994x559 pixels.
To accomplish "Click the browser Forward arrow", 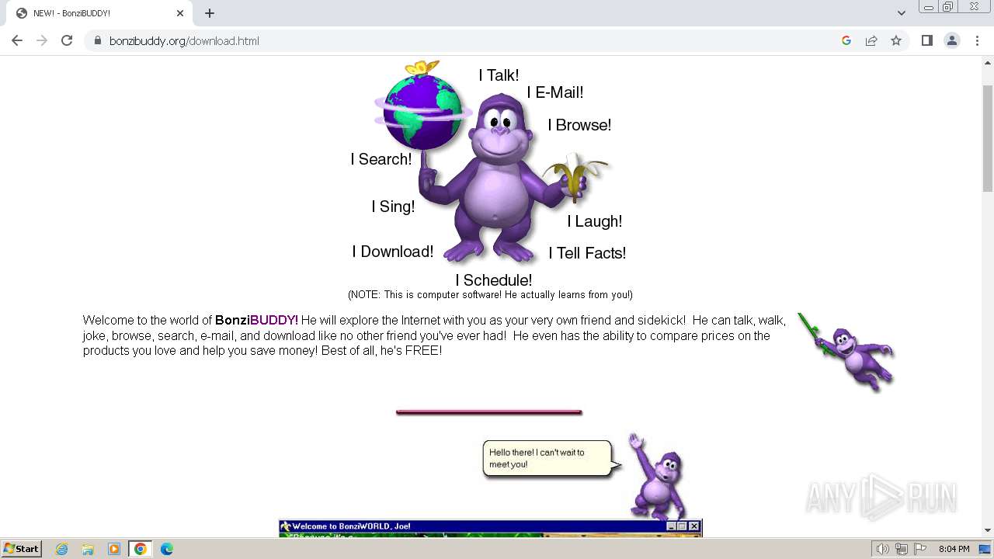I will (42, 40).
